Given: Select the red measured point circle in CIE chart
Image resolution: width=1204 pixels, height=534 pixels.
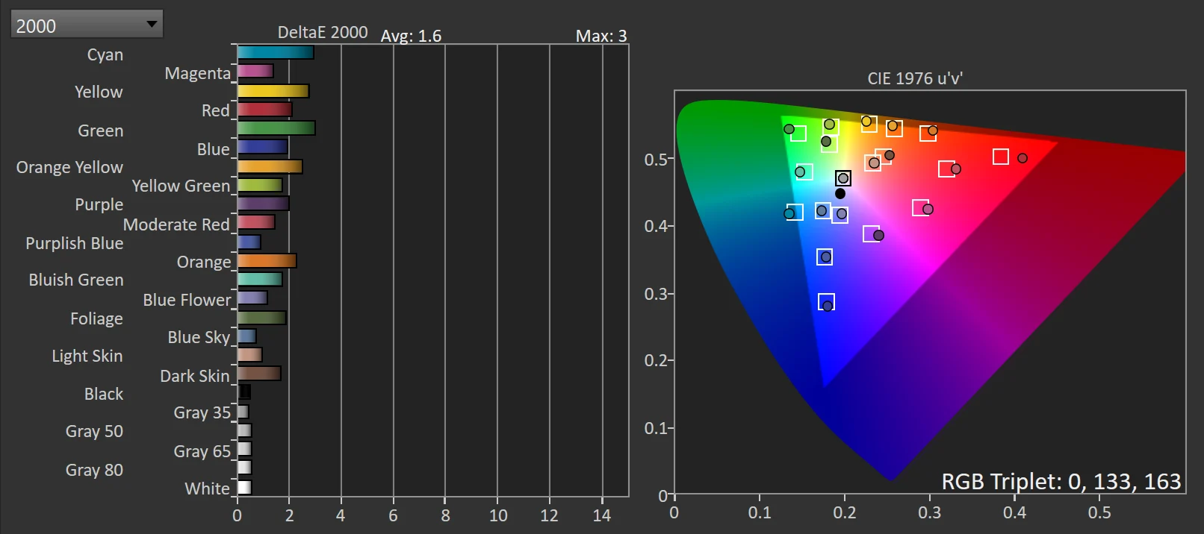Looking at the screenshot, I should click(1023, 158).
